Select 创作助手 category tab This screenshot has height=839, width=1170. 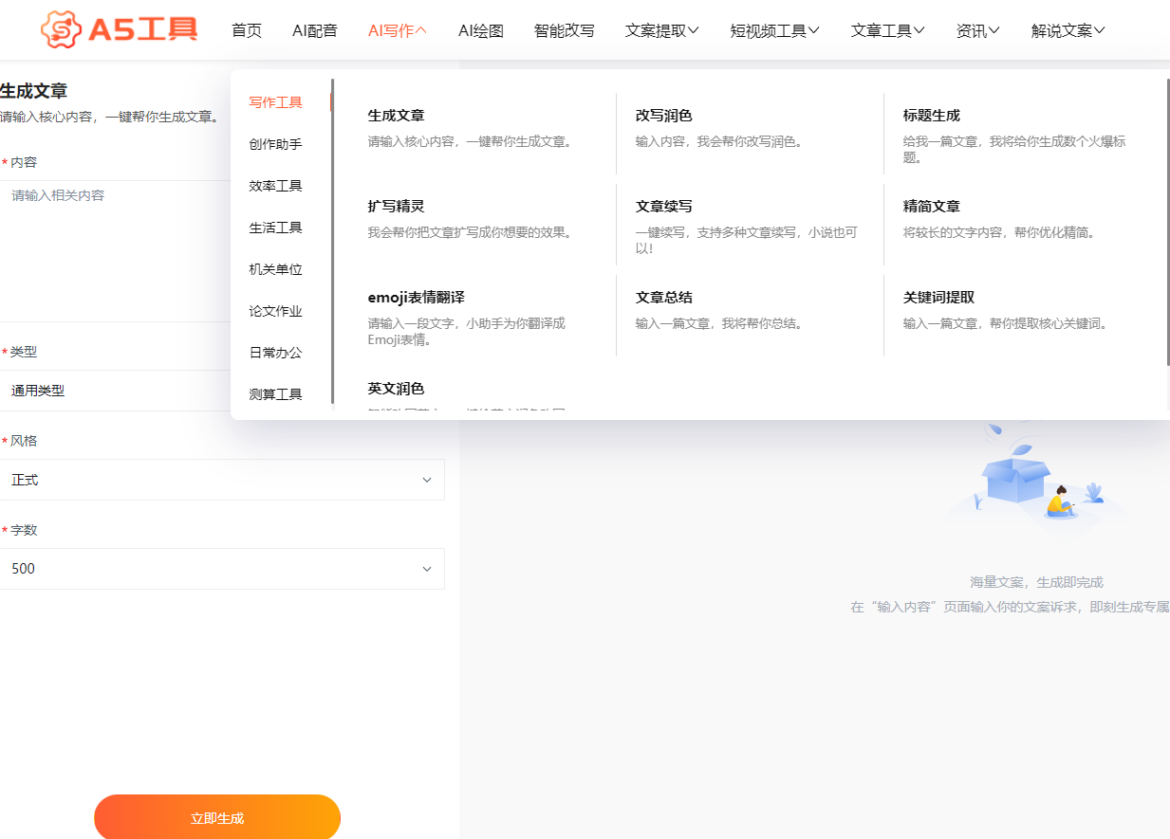coord(276,144)
